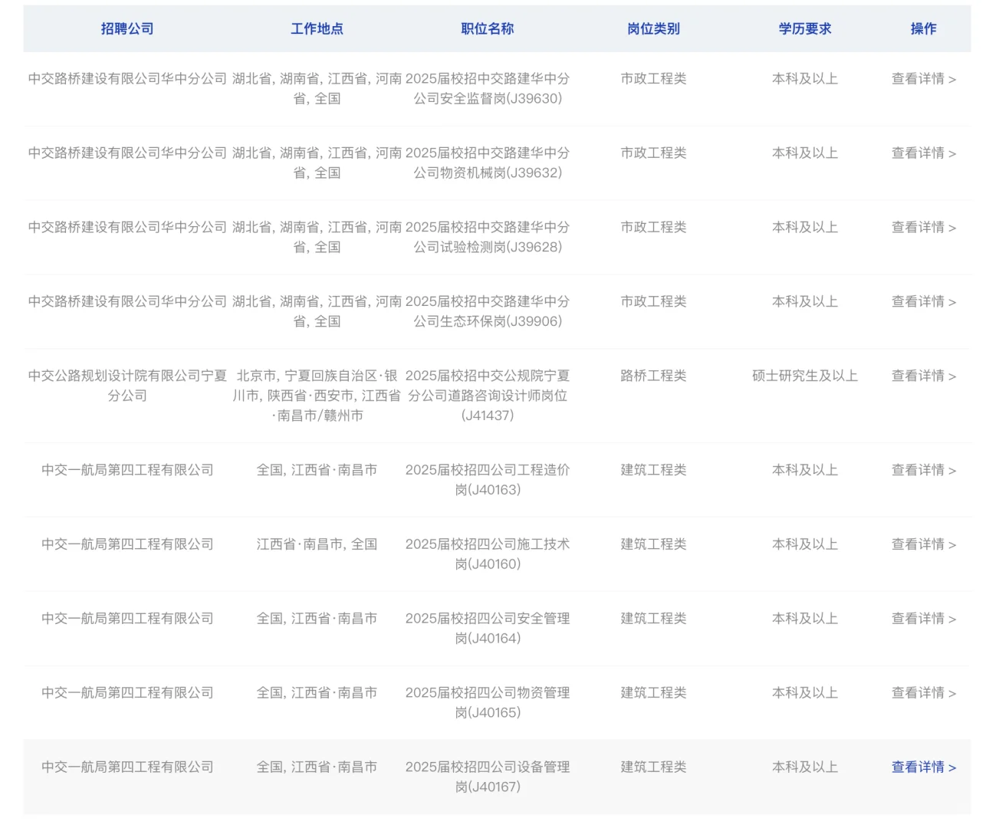The width and height of the screenshot is (989, 828).
Task: Select job title 工程造价岗(J40163)
Action: [x=488, y=480]
